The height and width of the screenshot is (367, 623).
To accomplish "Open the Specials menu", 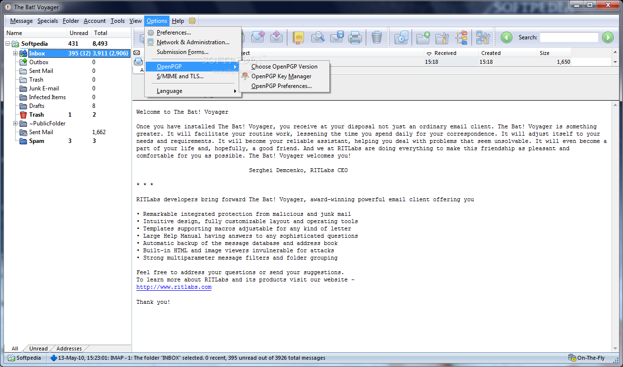I will click(48, 21).
